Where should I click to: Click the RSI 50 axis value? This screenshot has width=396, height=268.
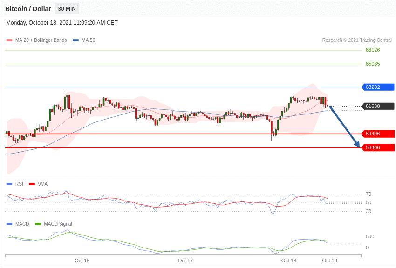(x=369, y=202)
